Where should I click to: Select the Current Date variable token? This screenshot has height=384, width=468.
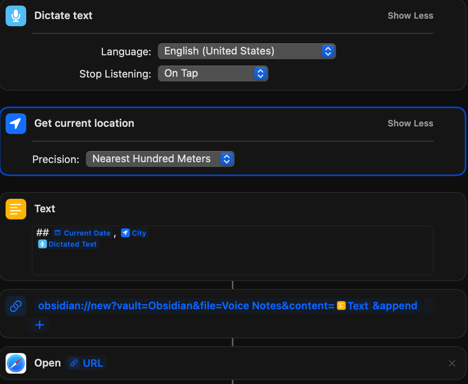coord(83,233)
